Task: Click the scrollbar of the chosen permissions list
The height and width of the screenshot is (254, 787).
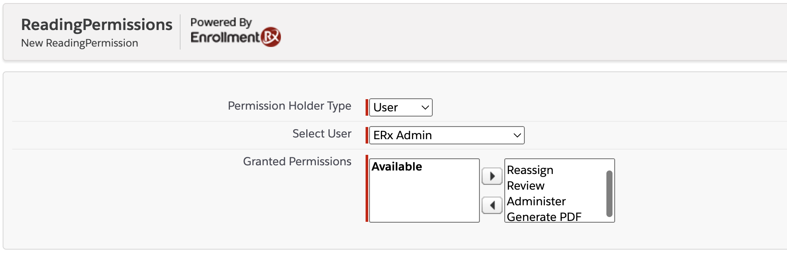Action: coord(609,194)
